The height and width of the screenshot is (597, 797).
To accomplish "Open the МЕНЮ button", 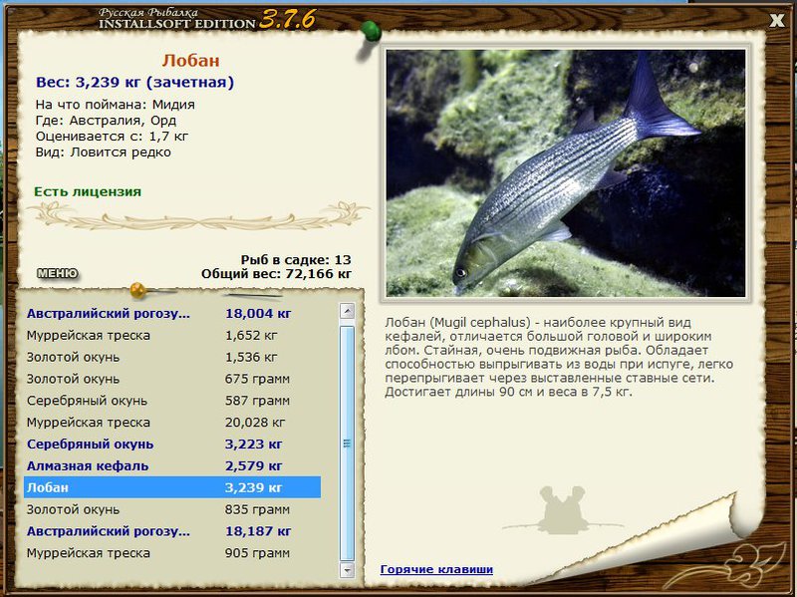I will point(58,273).
